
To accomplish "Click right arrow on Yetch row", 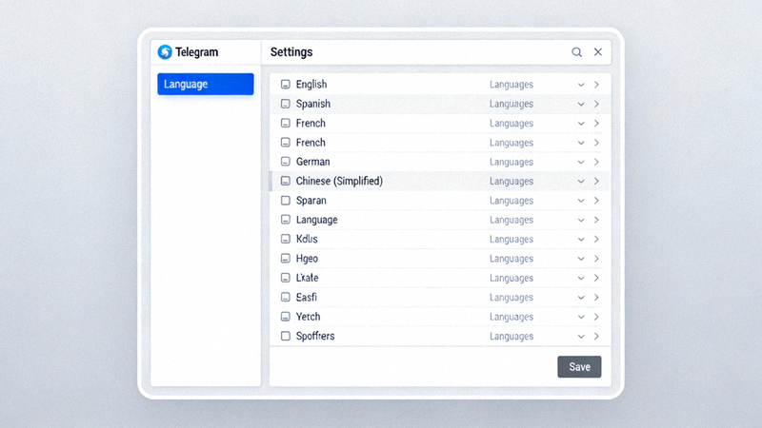I will coord(597,317).
